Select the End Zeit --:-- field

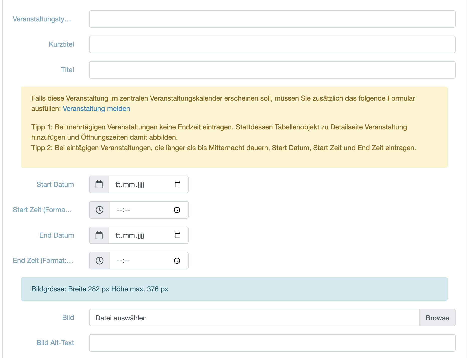pyautogui.click(x=149, y=261)
